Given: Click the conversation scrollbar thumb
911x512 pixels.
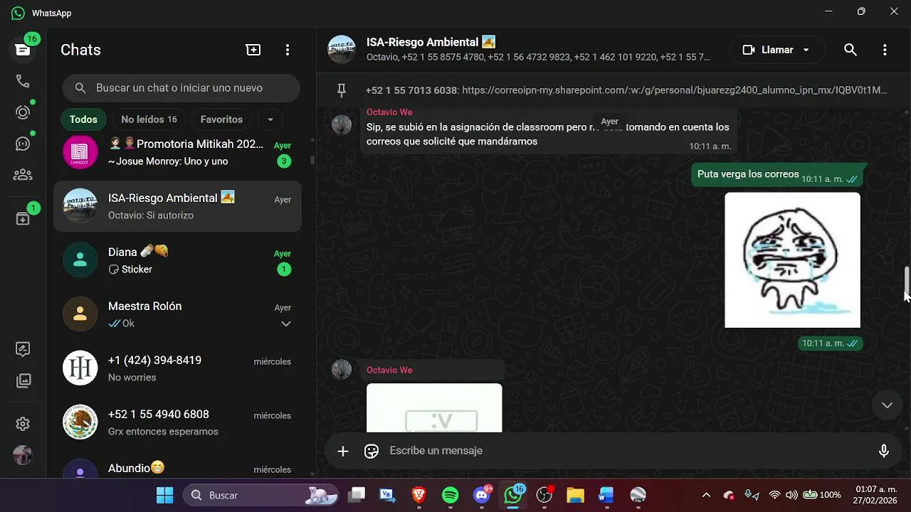Looking at the screenshot, I should coord(907,279).
